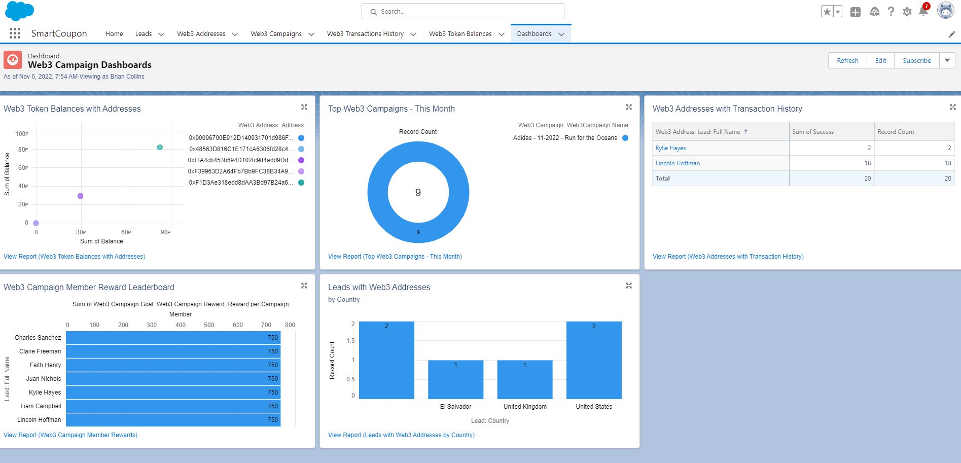Click the United States bar in chart
Viewport: 961px width, 463px height.
pos(594,360)
